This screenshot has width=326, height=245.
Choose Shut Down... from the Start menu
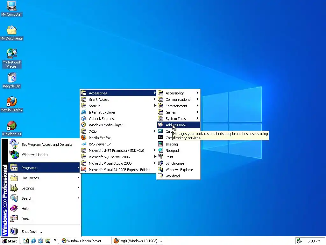click(44, 232)
